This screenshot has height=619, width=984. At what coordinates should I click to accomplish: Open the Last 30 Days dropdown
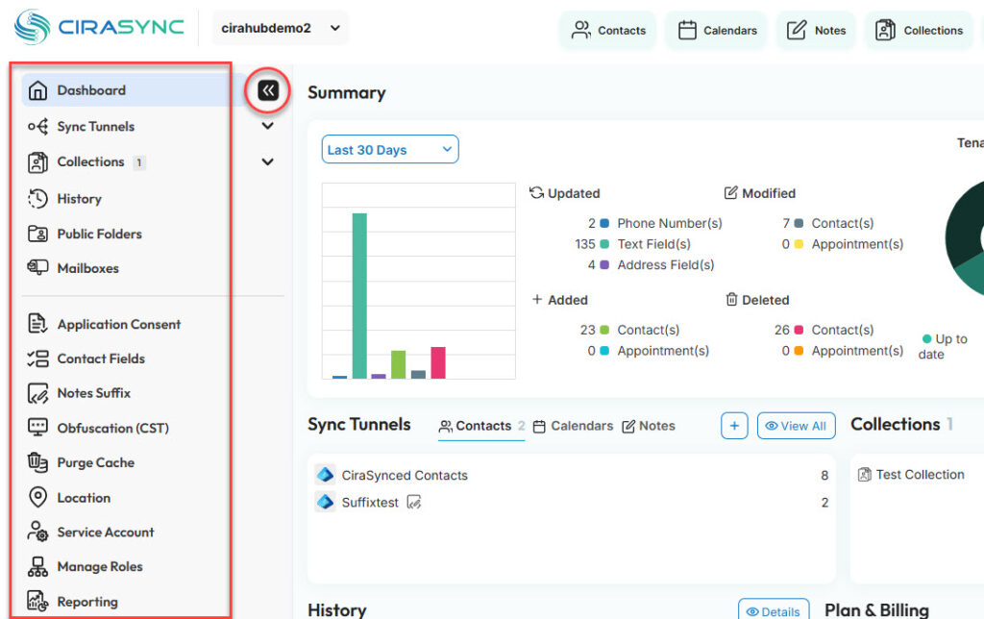click(390, 149)
